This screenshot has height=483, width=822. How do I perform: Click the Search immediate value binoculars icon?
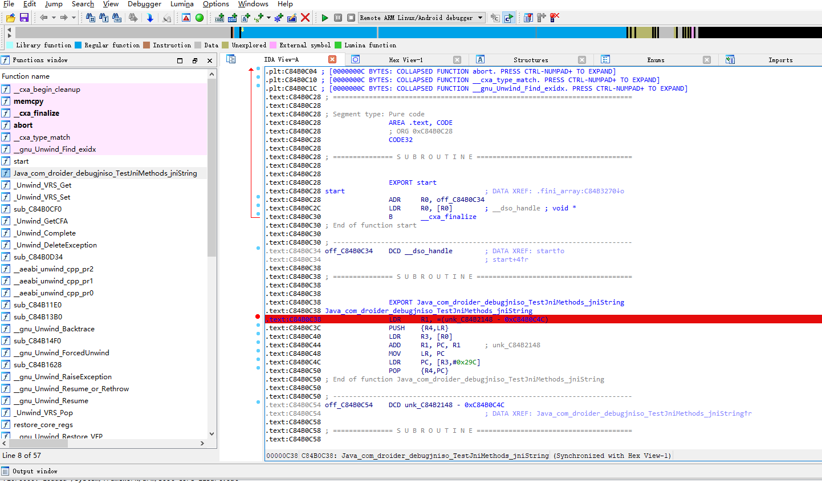(90, 18)
